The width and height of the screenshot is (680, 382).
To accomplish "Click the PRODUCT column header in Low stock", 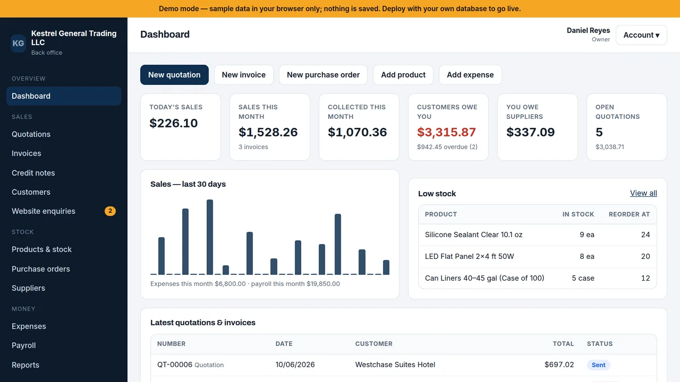I will click(x=441, y=214).
